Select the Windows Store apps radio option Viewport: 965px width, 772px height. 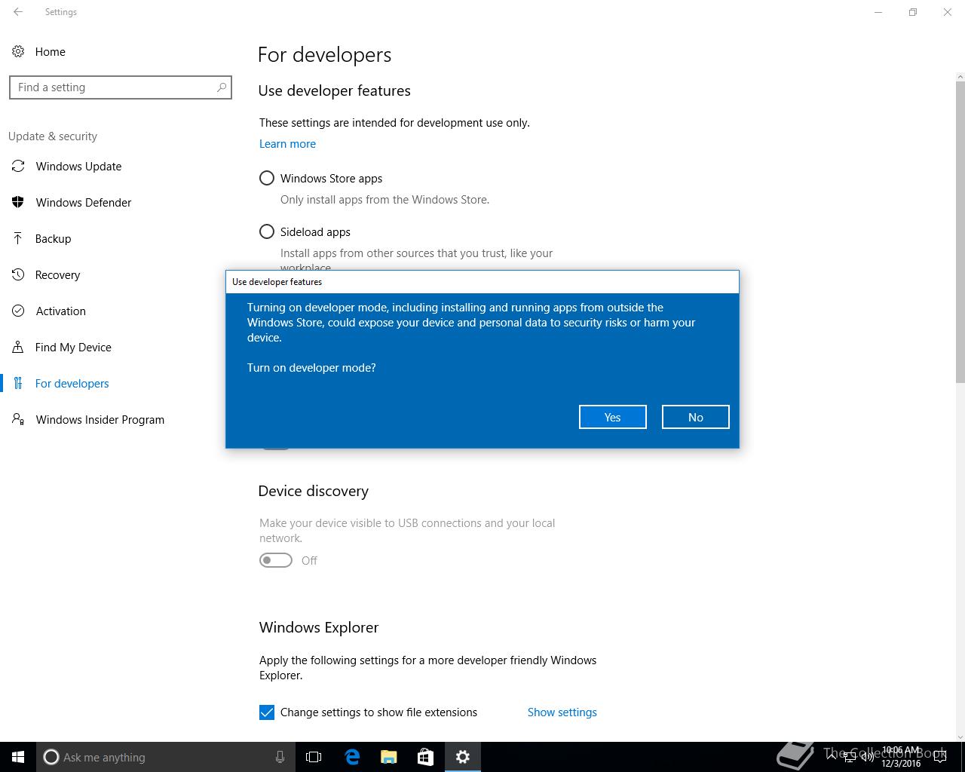pos(267,178)
